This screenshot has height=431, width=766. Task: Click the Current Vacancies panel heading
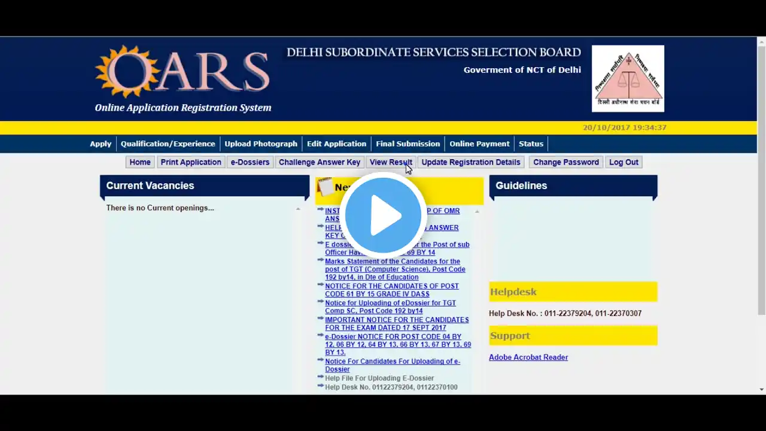point(150,186)
